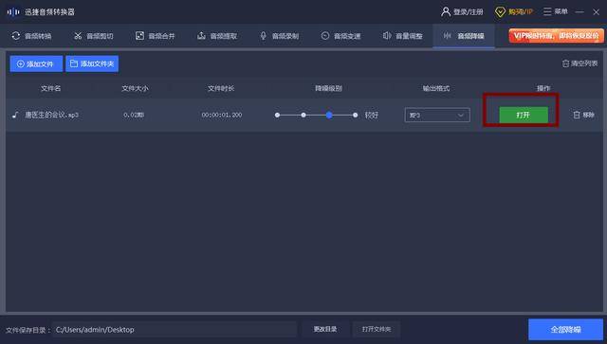Click the 添加文件夹 add folder button
The image size is (607, 344).
pyautogui.click(x=92, y=63)
